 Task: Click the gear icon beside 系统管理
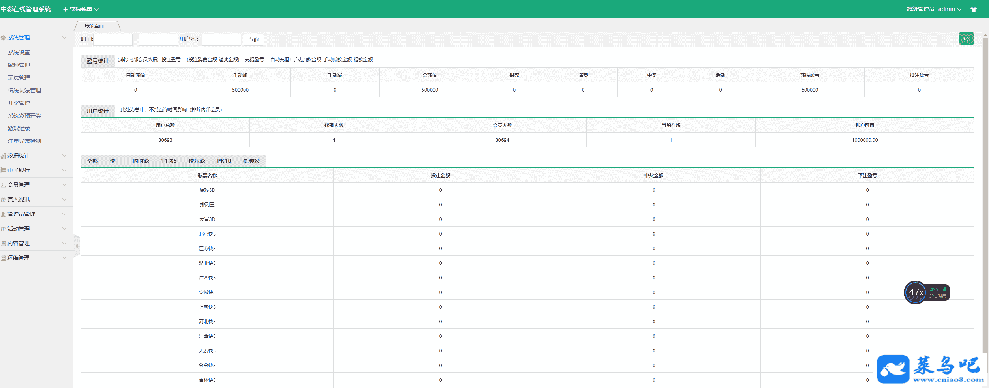pyautogui.click(x=3, y=38)
